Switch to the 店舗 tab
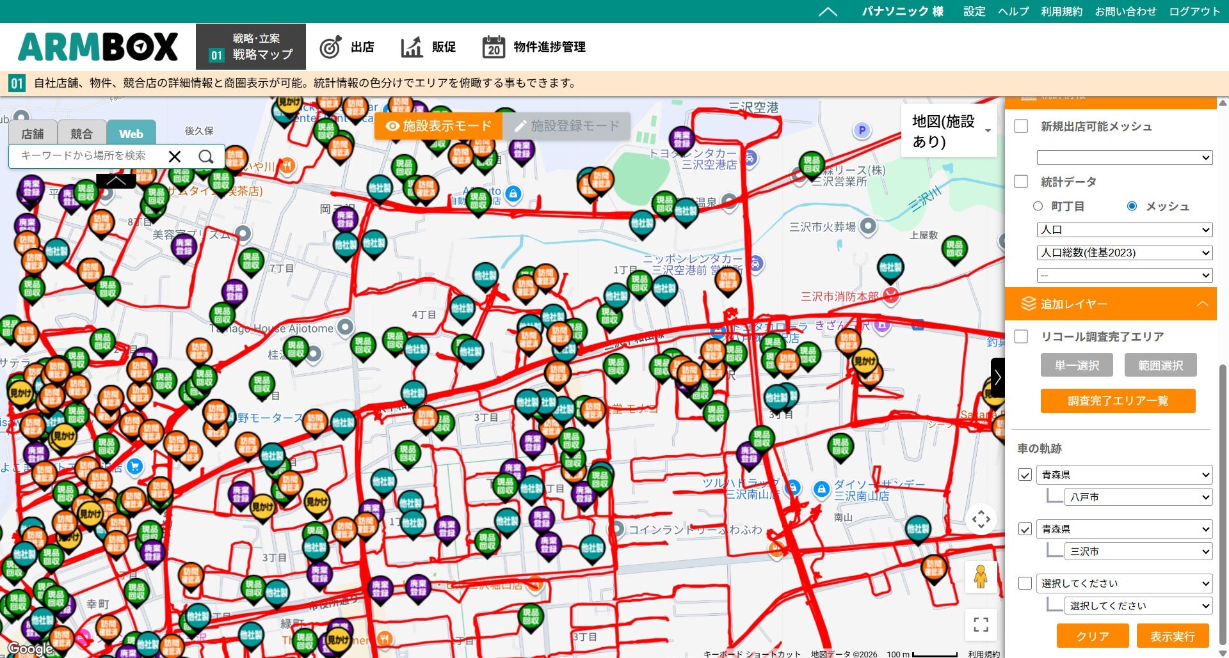This screenshot has height=658, width=1229. point(33,134)
